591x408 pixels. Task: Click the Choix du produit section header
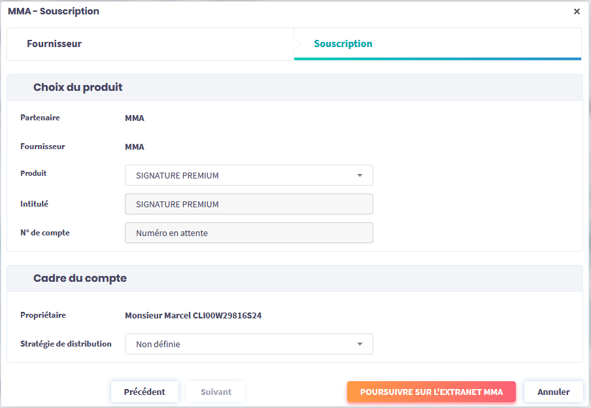(78, 87)
